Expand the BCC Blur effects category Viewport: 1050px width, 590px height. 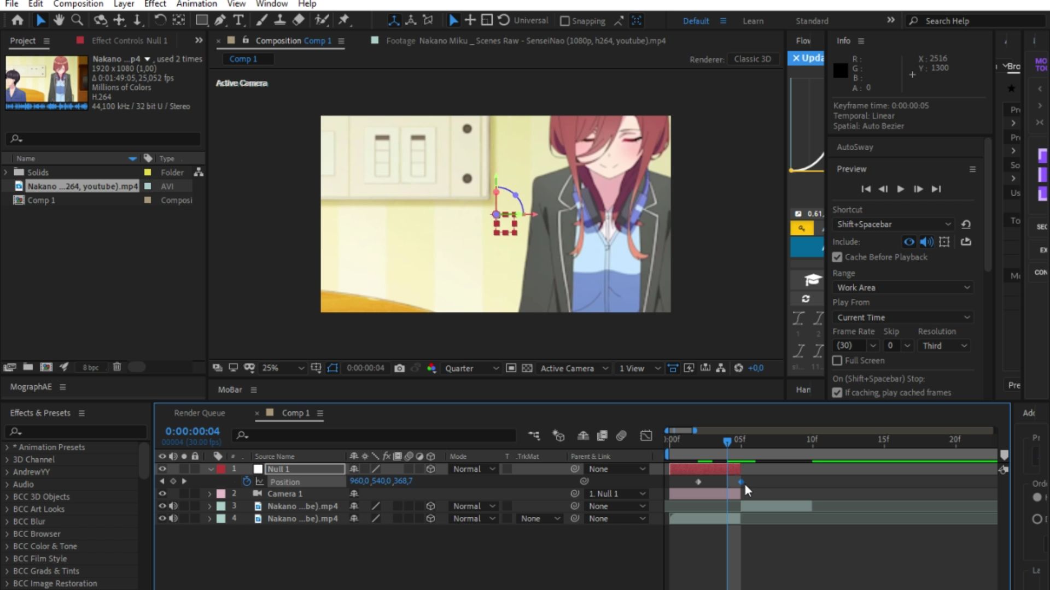coord(7,522)
